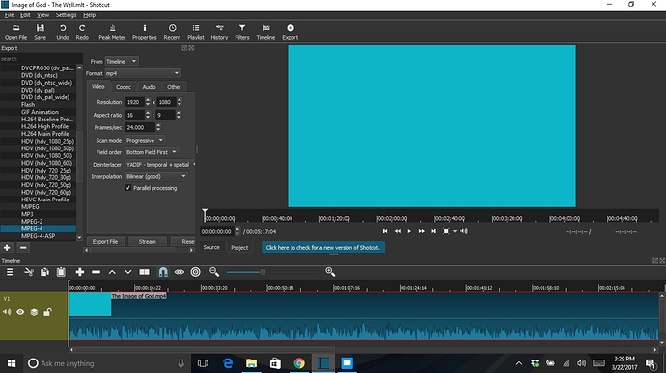
Task: Copy the clip in timeline toolbar
Action: tap(44, 272)
